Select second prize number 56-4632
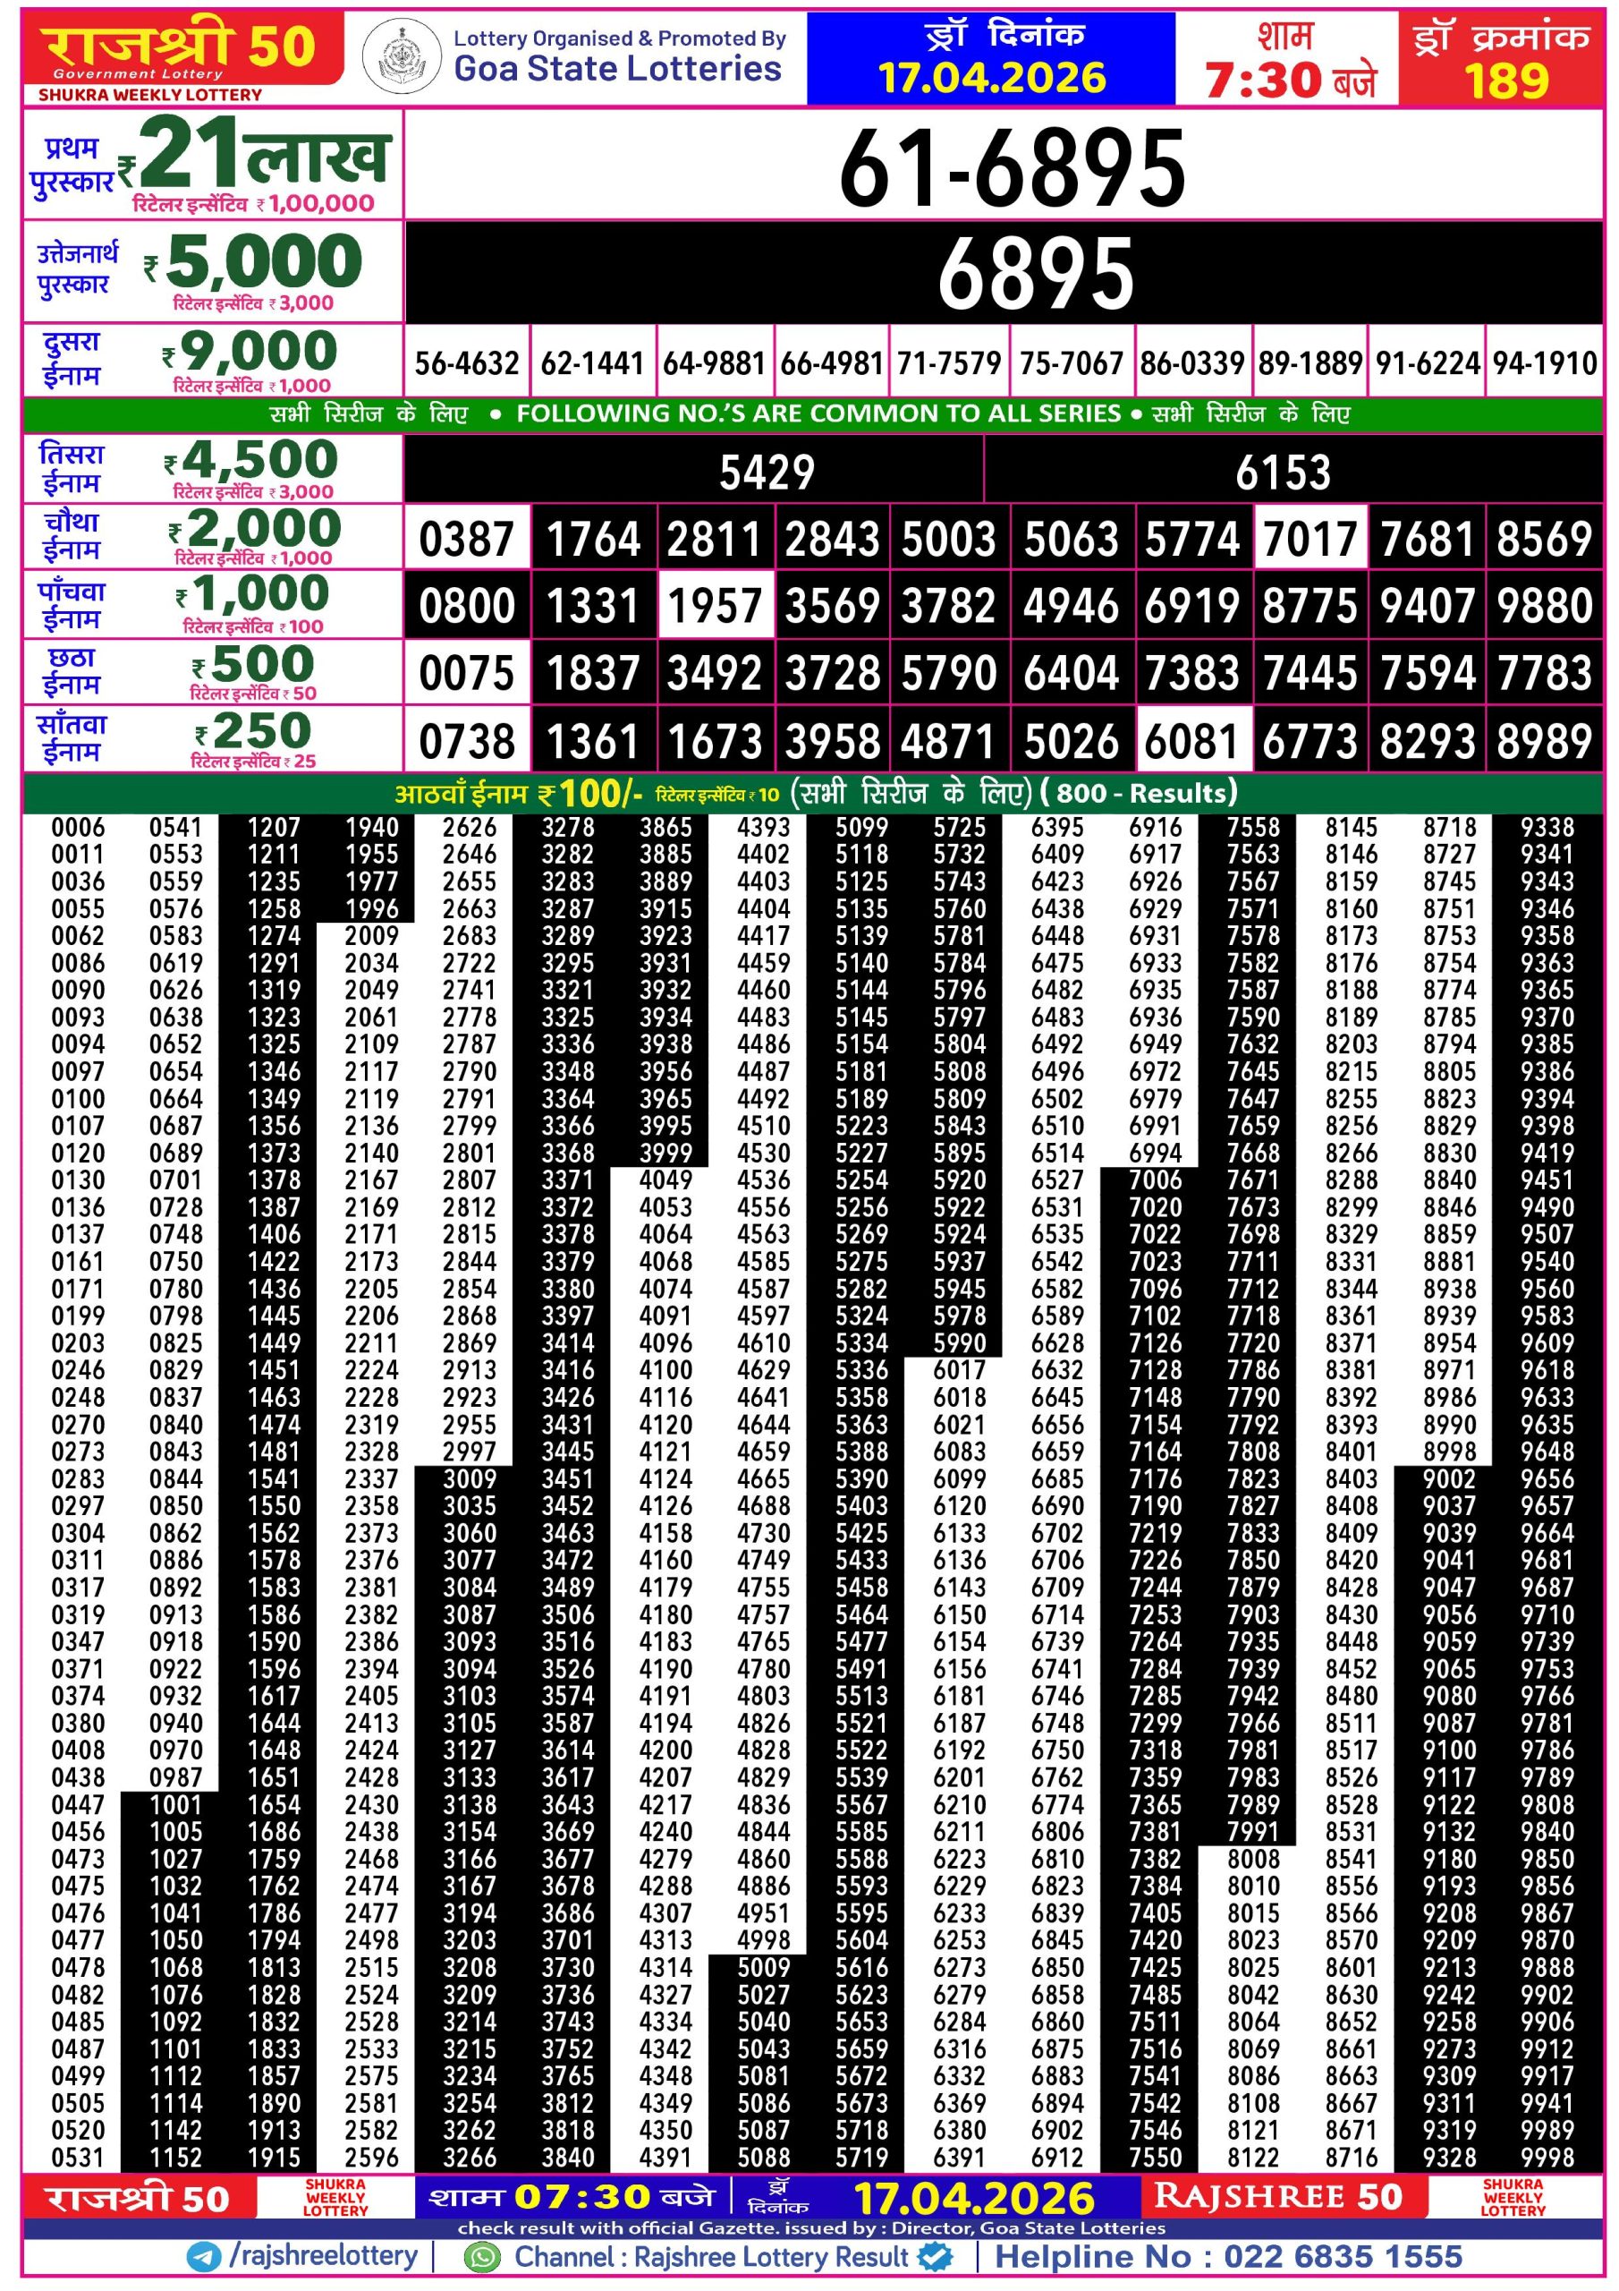Image resolution: width=1619 pixels, height=2291 pixels. click(x=467, y=363)
